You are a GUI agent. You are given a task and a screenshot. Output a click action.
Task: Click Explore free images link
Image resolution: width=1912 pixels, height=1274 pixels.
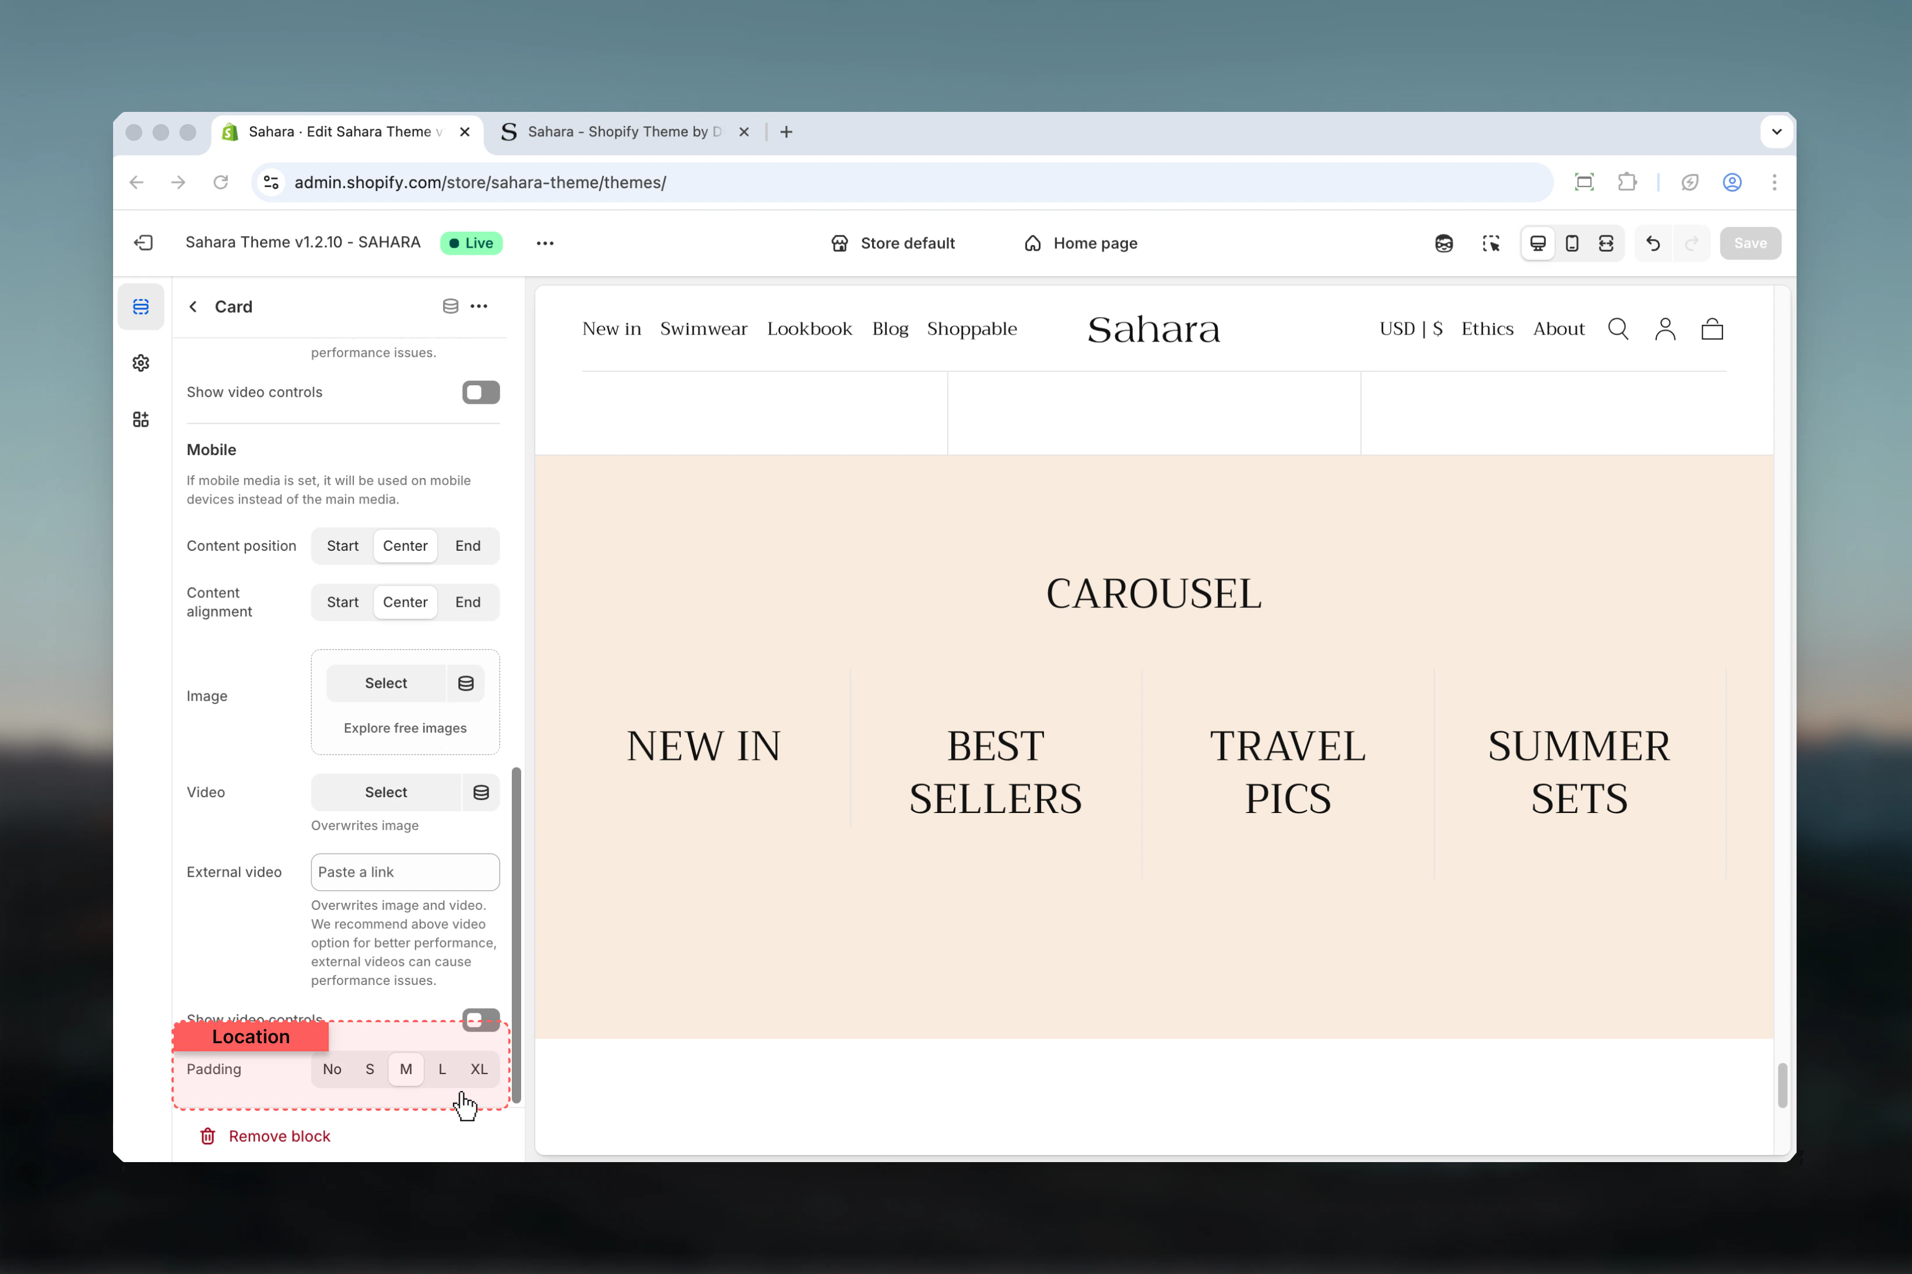[406, 728]
